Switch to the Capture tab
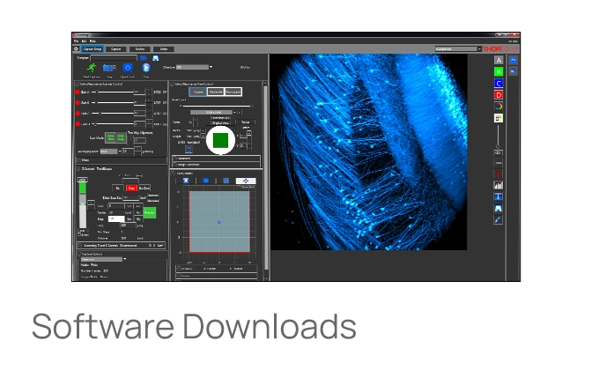Image resolution: width=592 pixels, height=370 pixels. (x=116, y=49)
